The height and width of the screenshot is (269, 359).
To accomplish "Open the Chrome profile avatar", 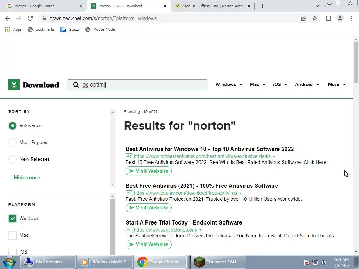I will [x=340, y=18].
